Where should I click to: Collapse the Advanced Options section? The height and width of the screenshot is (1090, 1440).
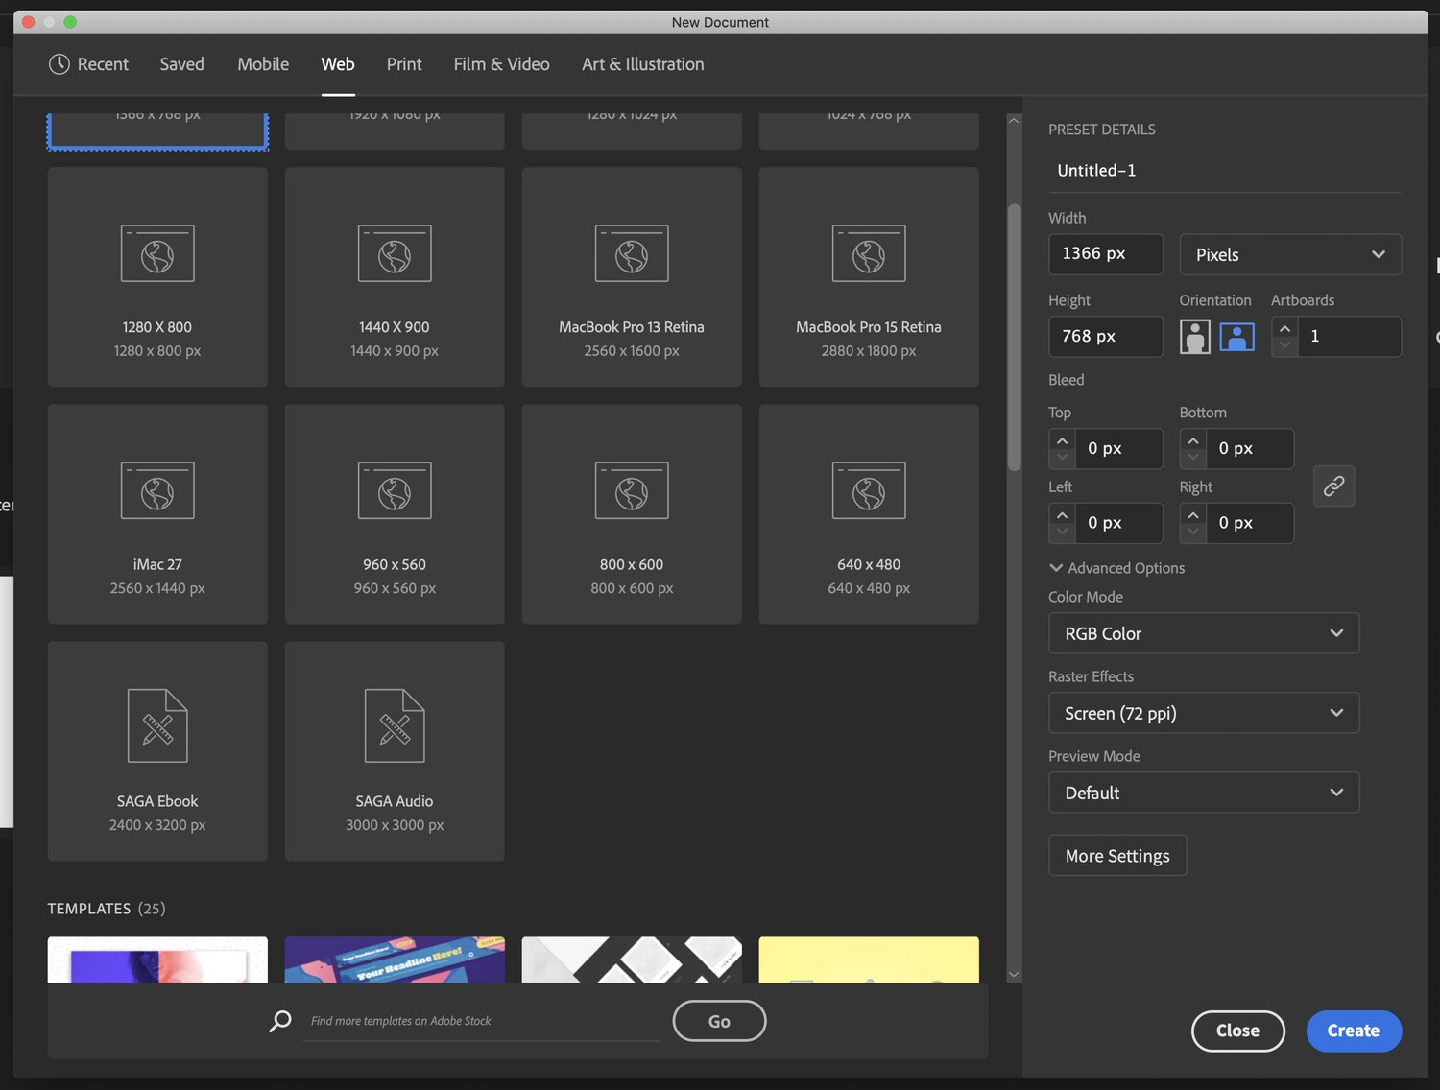(1056, 568)
